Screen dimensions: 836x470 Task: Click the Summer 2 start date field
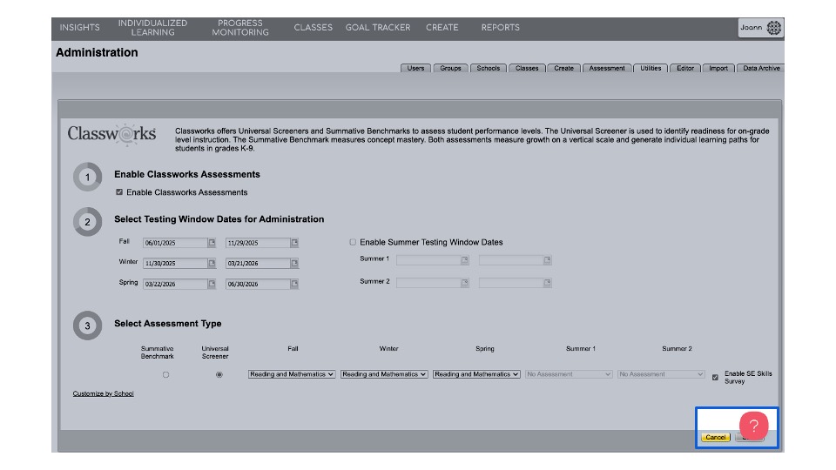(428, 283)
